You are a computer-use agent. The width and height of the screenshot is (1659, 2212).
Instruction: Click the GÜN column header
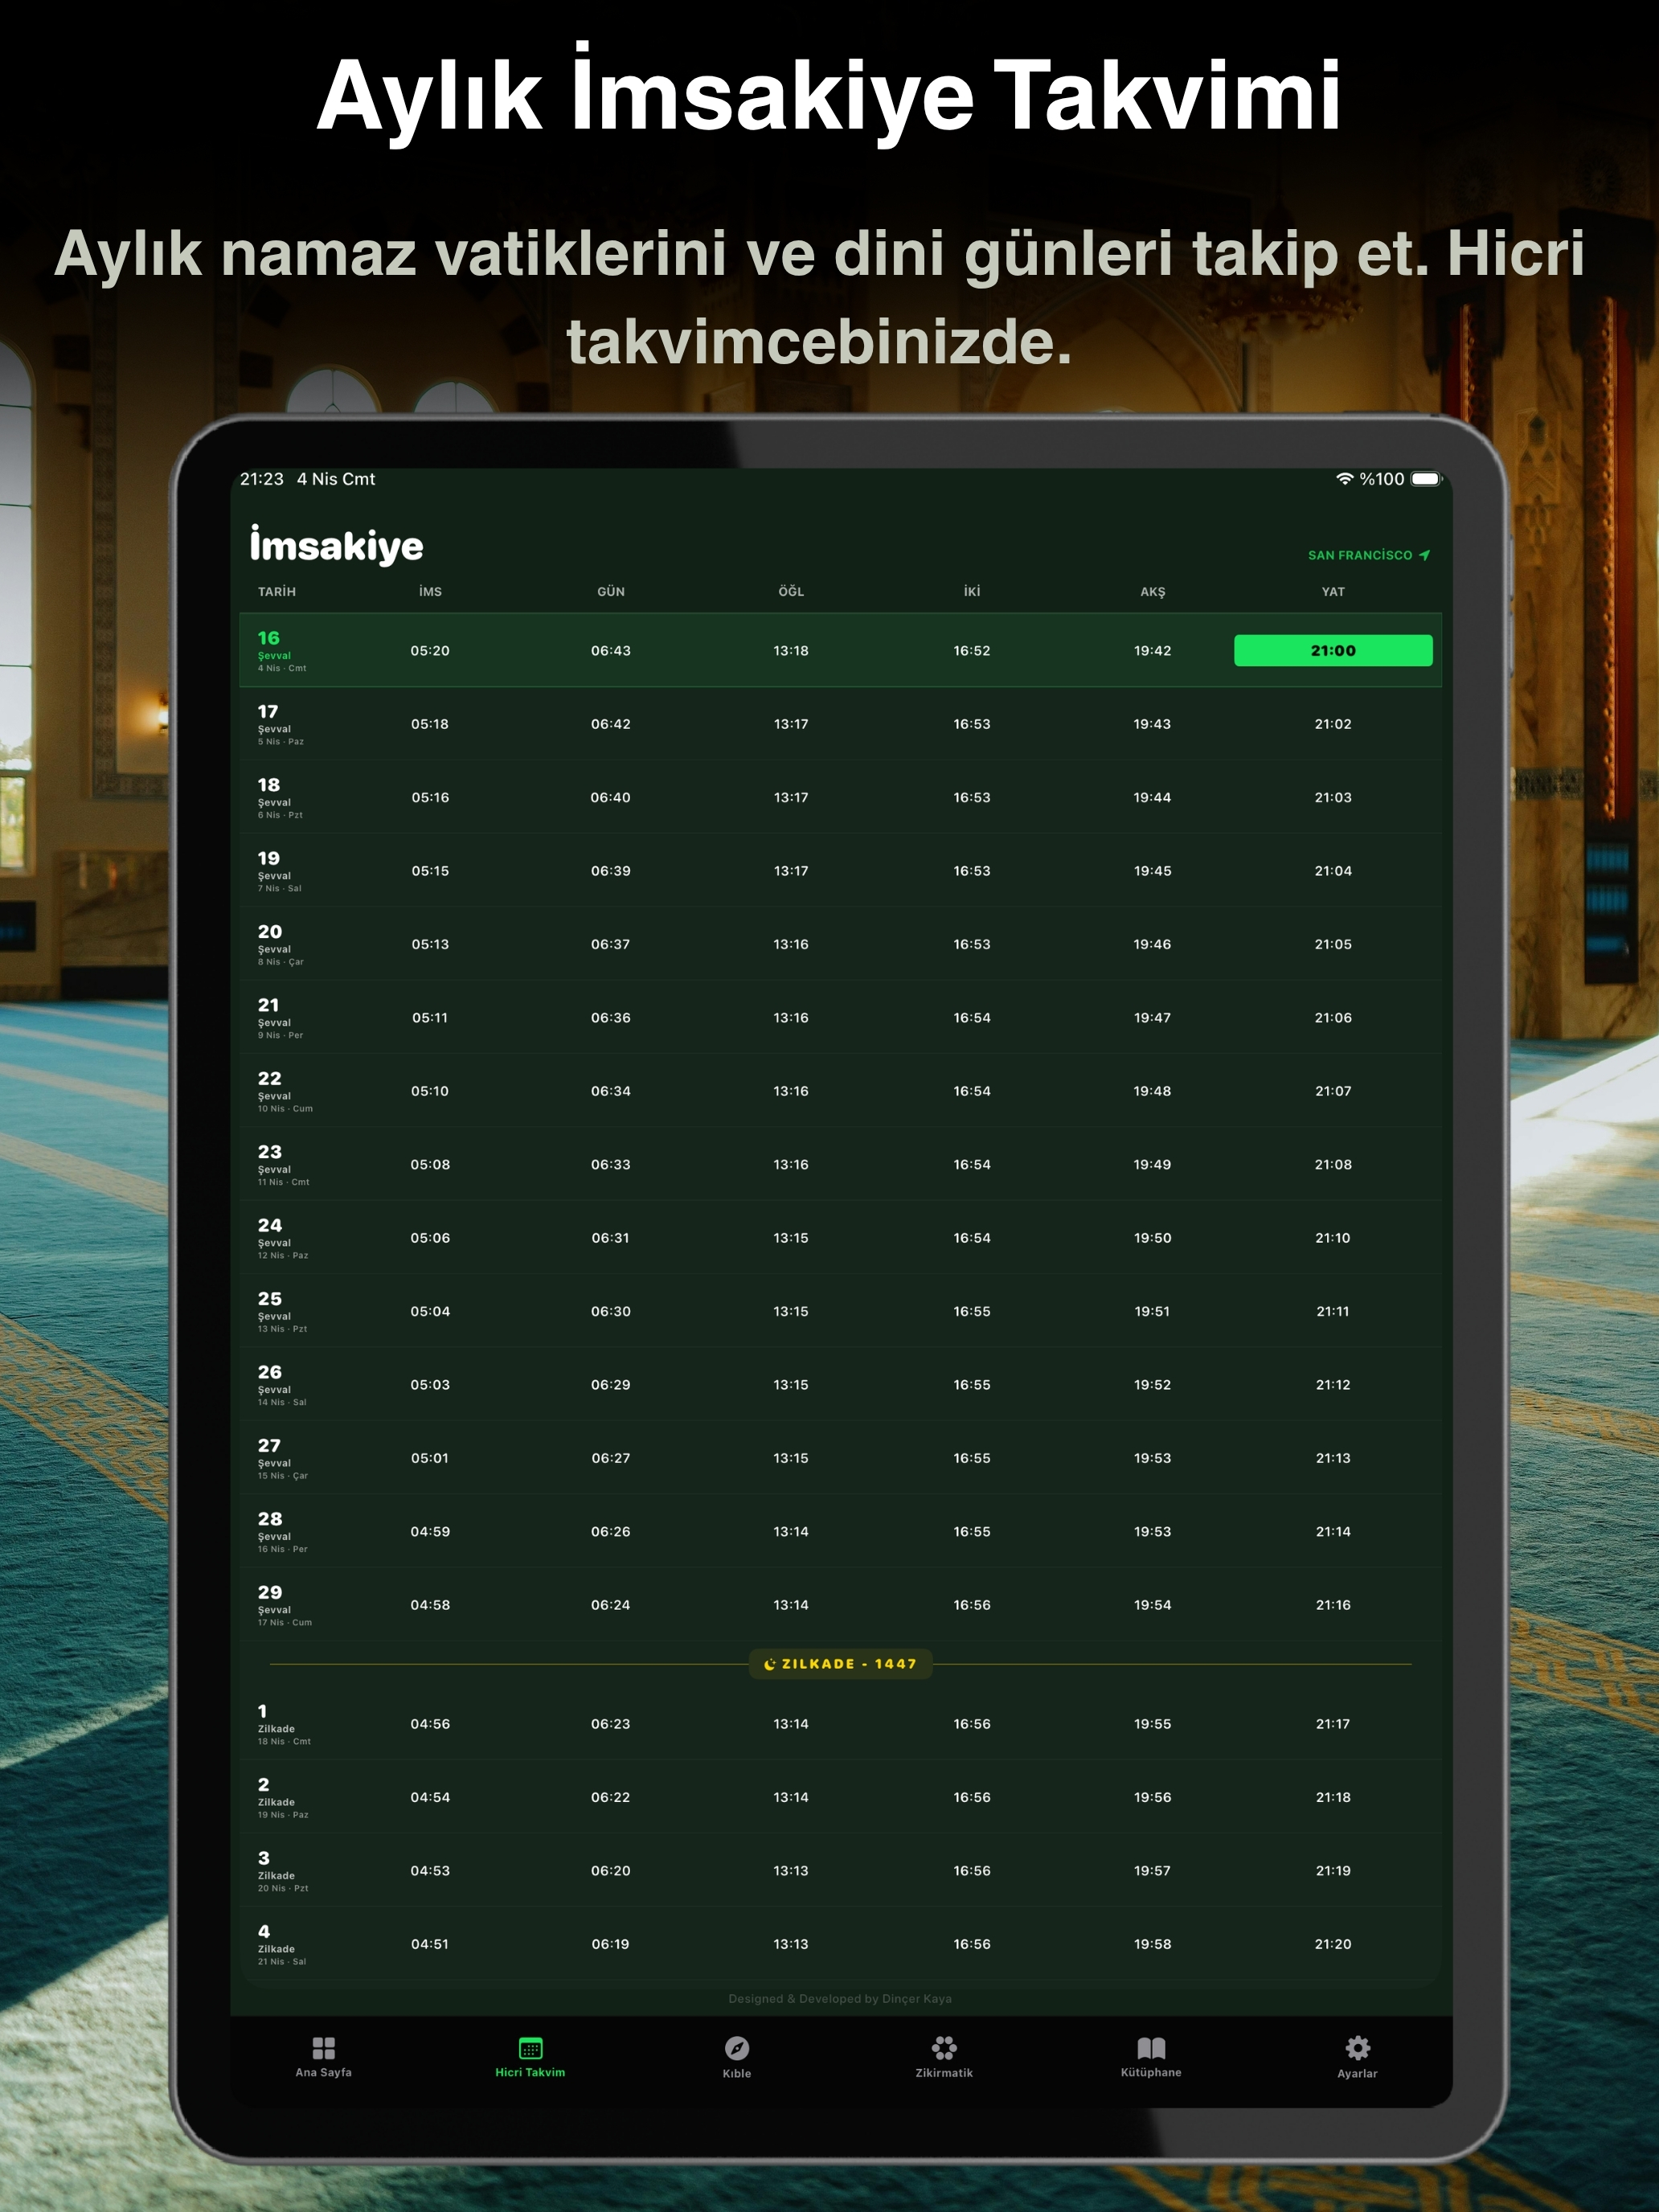point(611,591)
